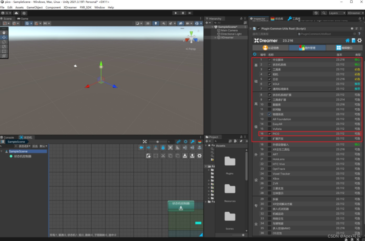Select the Hand tool in Scene view

pyautogui.click(x=4, y=32)
